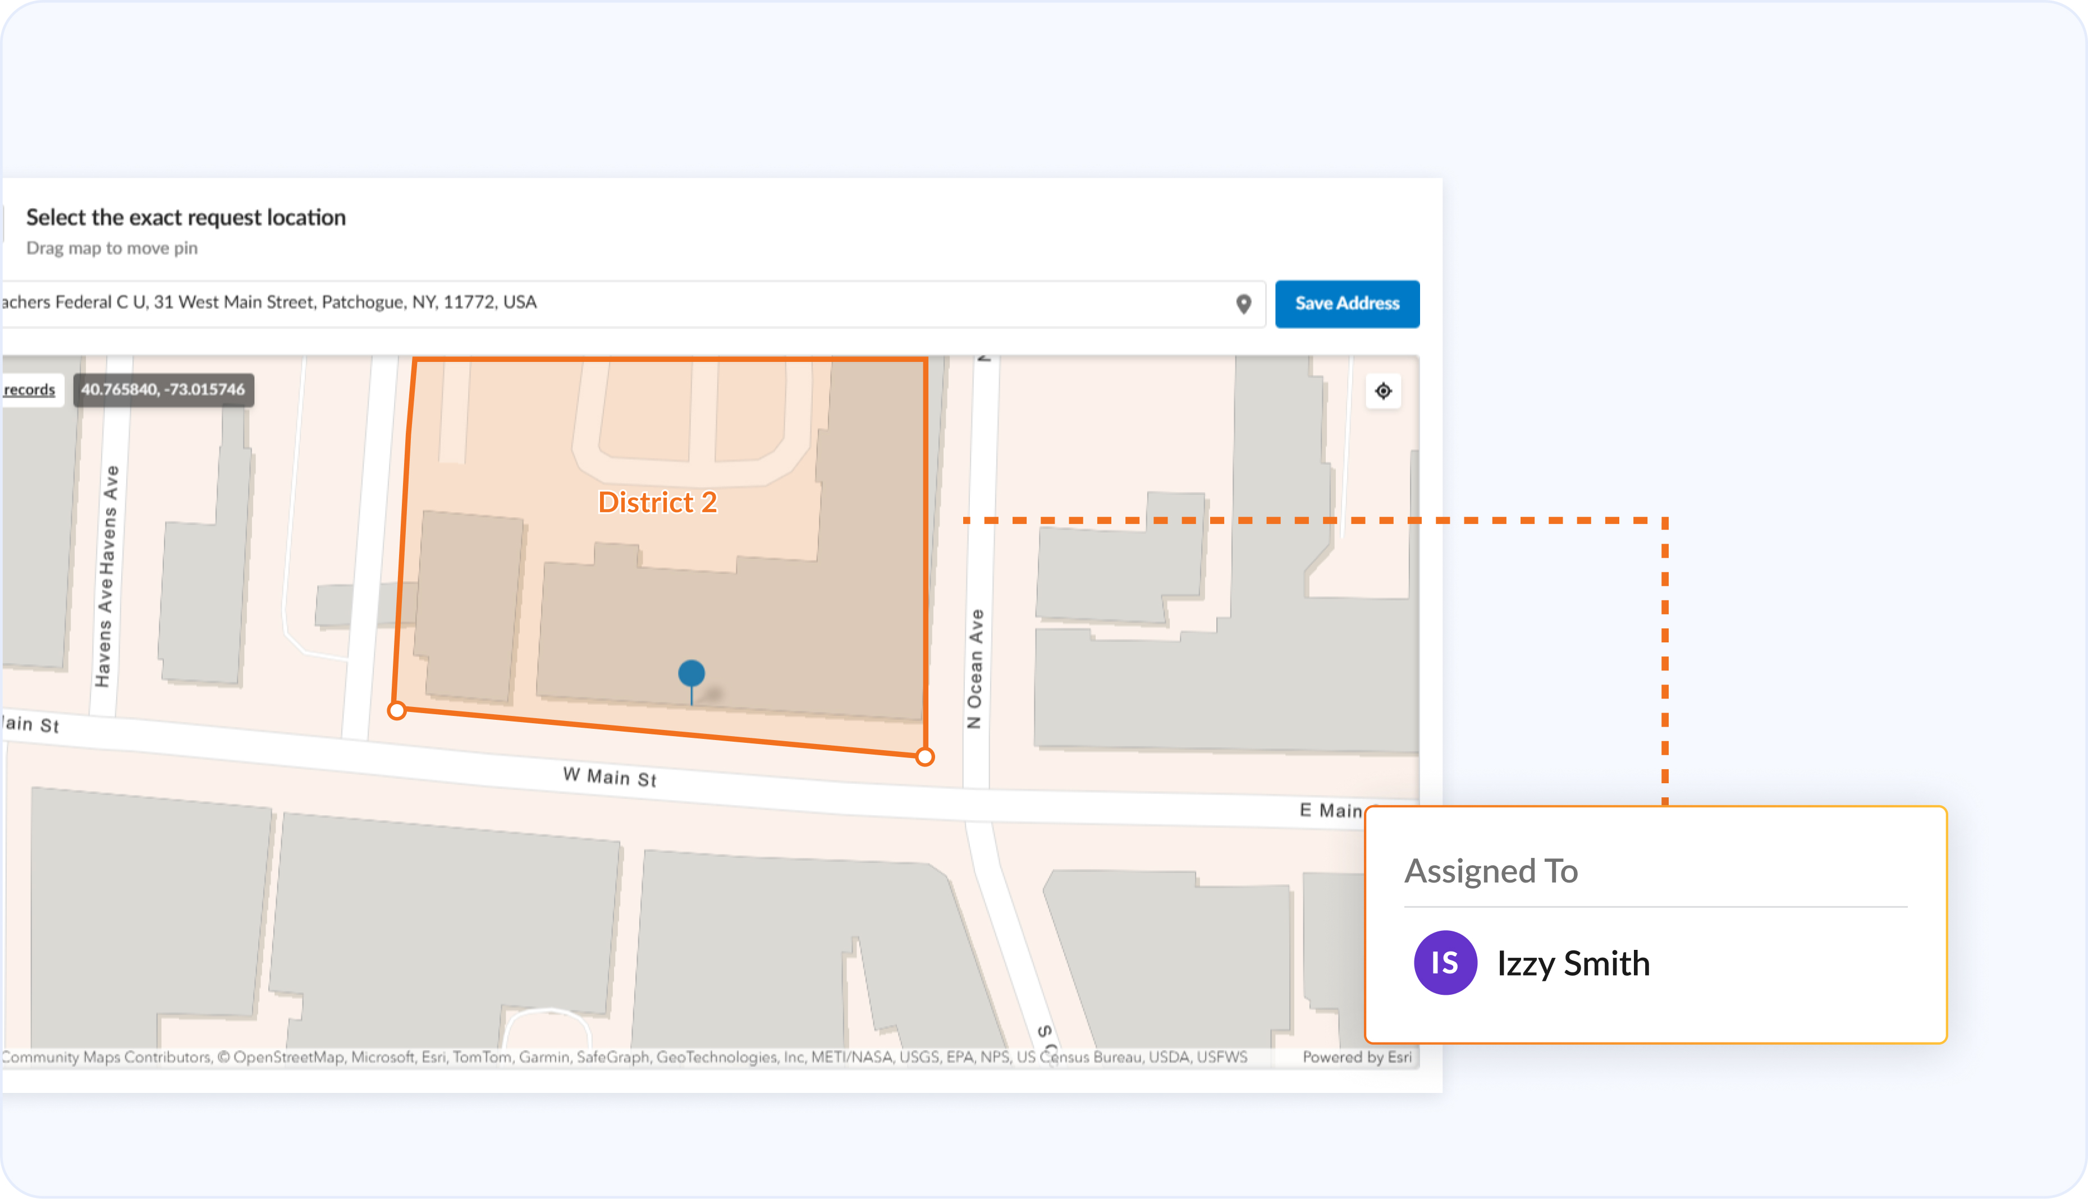Image resolution: width=2088 pixels, height=1199 pixels.
Task: Click the map attribution text bar
Action: pos(626,1058)
